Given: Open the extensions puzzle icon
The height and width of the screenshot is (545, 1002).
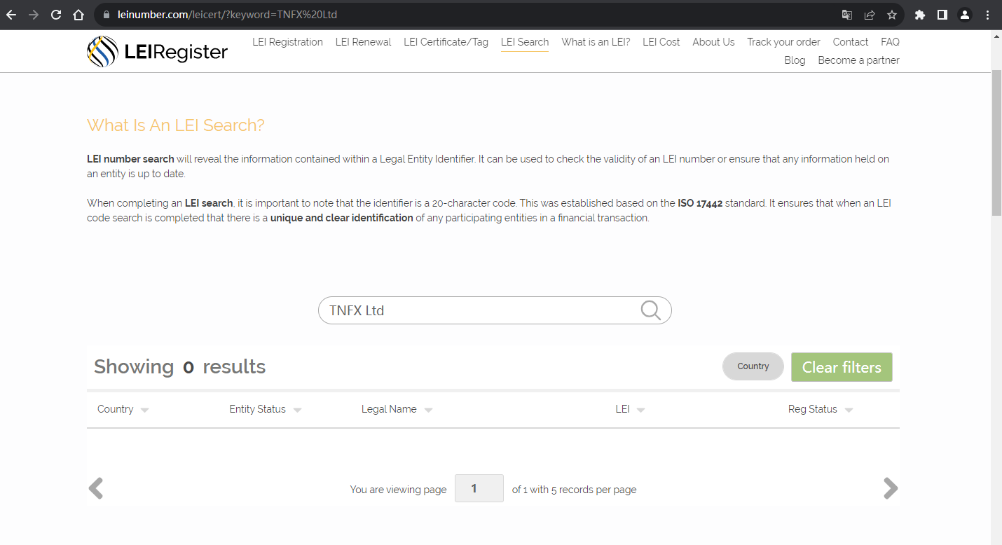Looking at the screenshot, I should click(920, 15).
